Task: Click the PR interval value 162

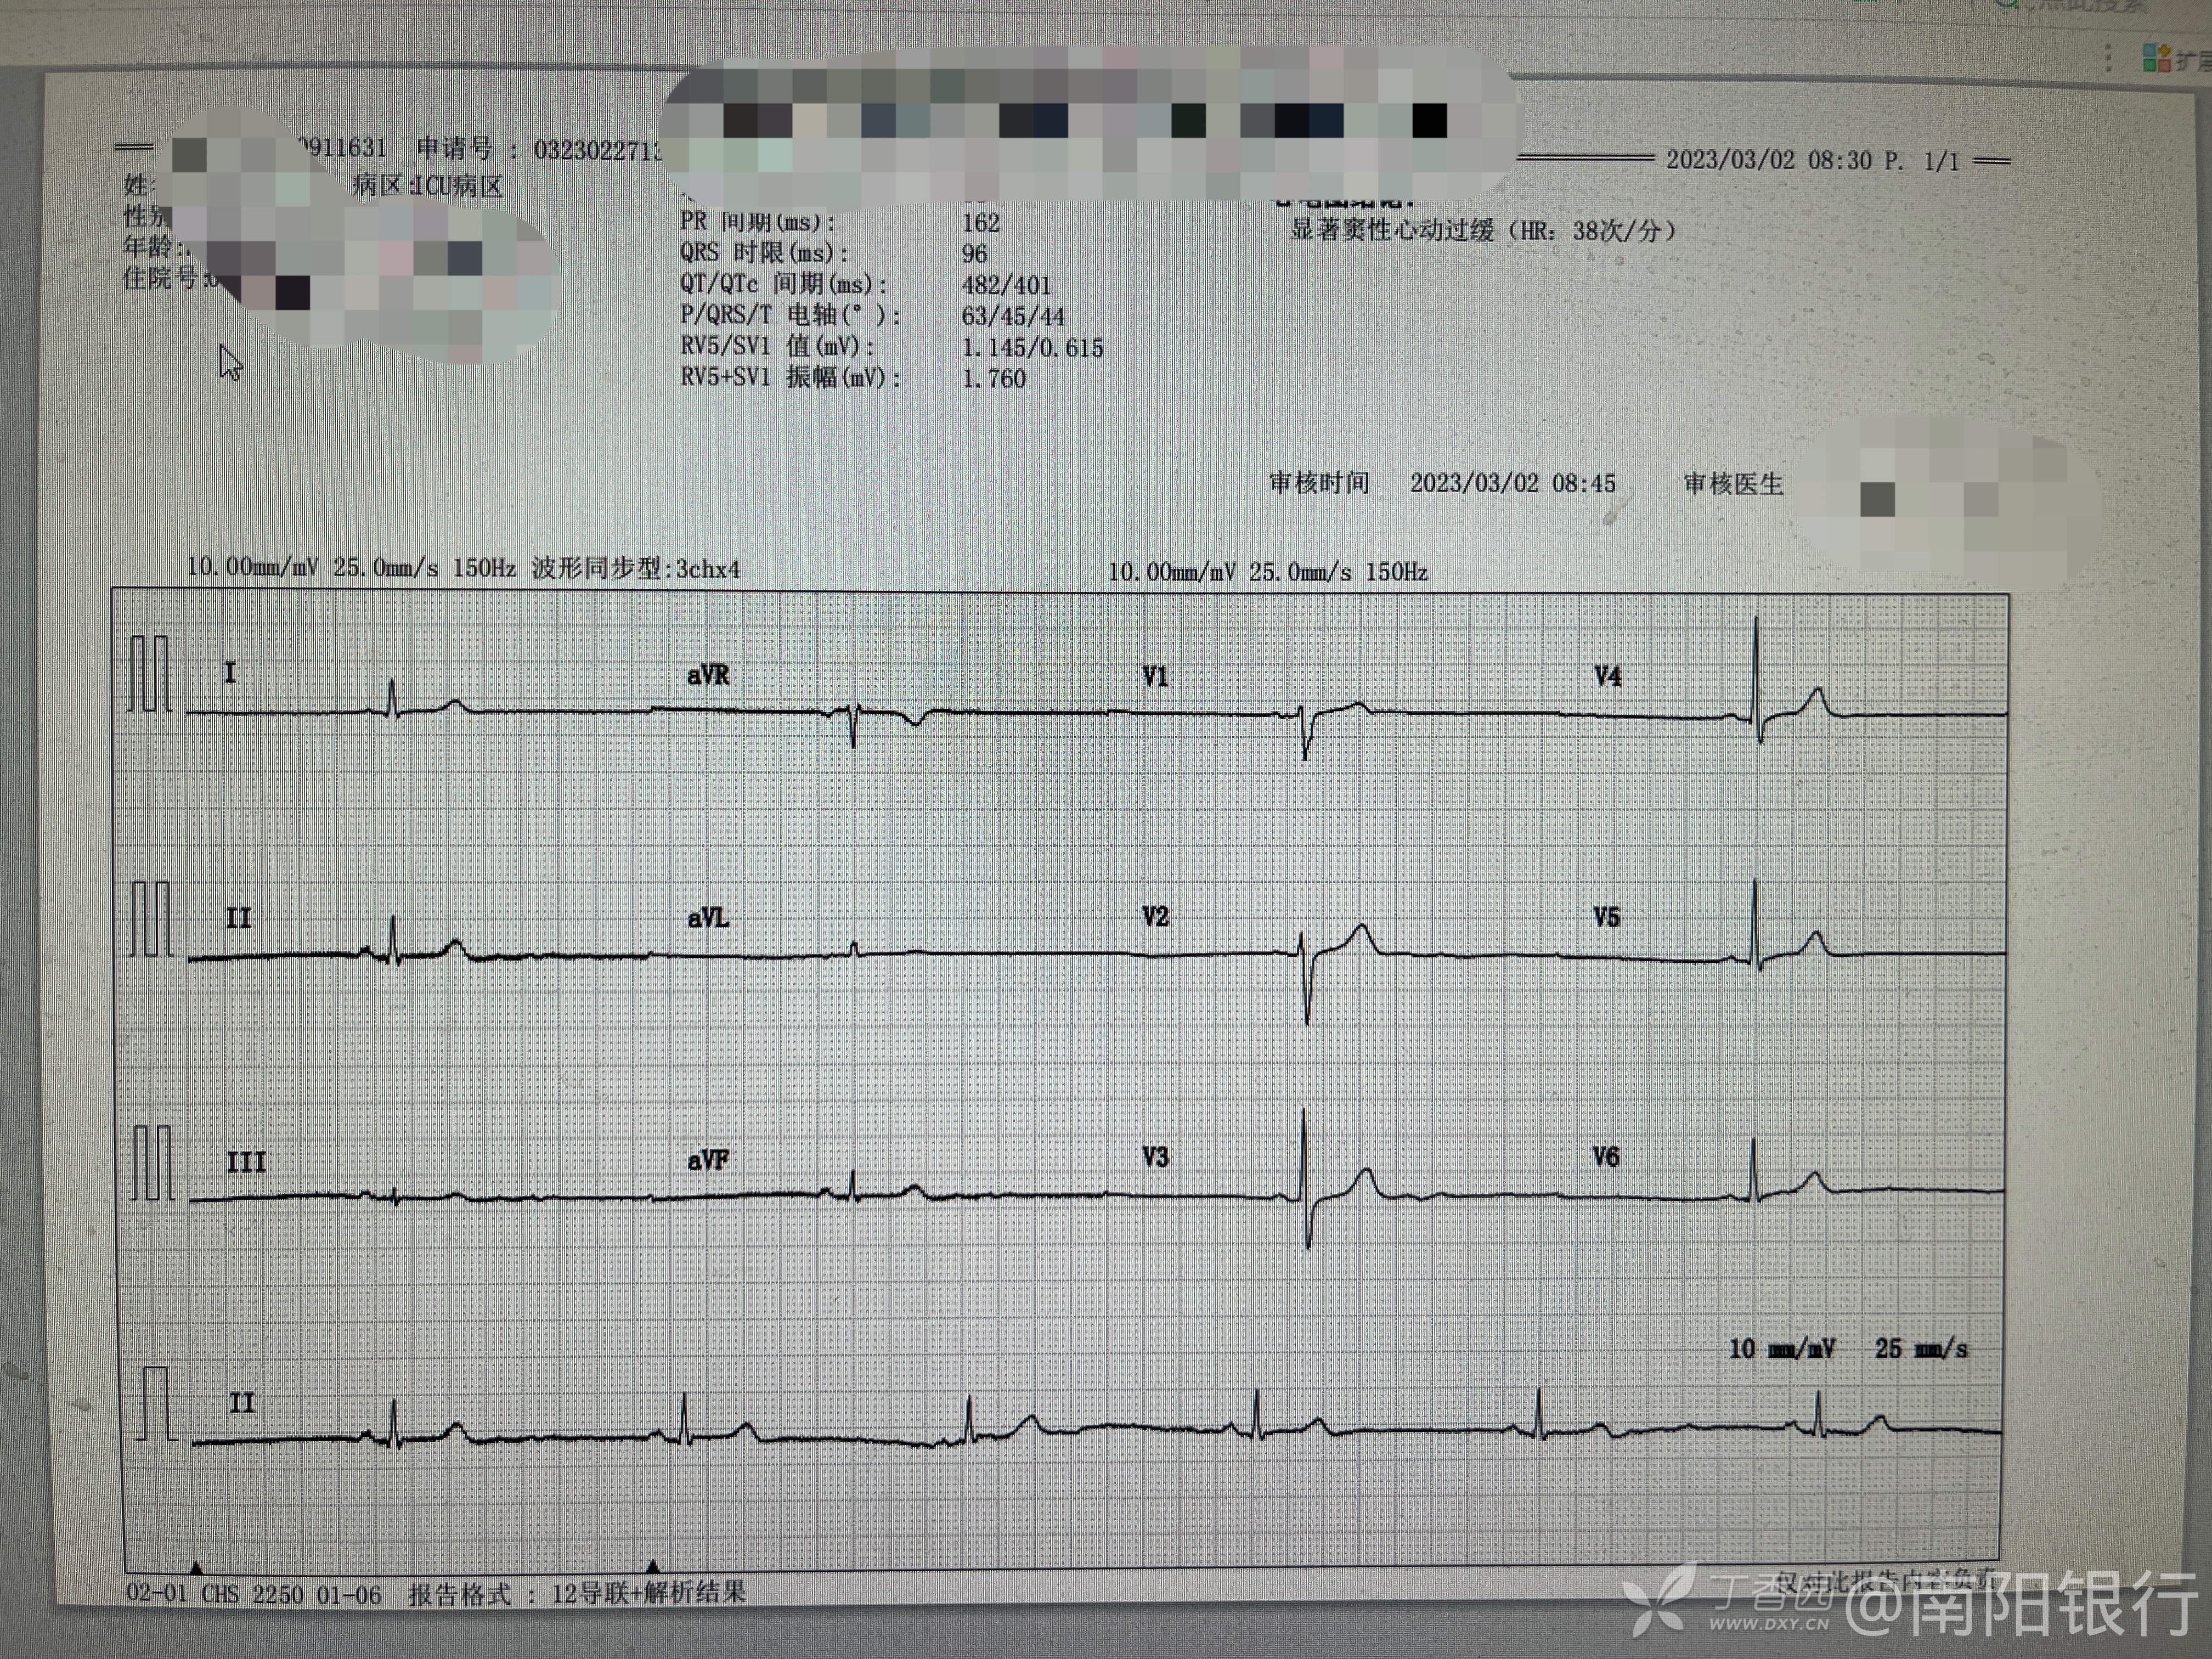Action: [980, 223]
